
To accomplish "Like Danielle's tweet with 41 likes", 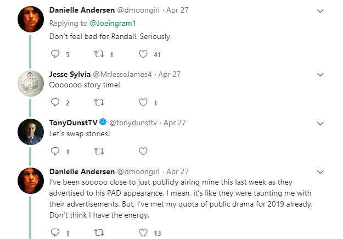I will (x=143, y=54).
